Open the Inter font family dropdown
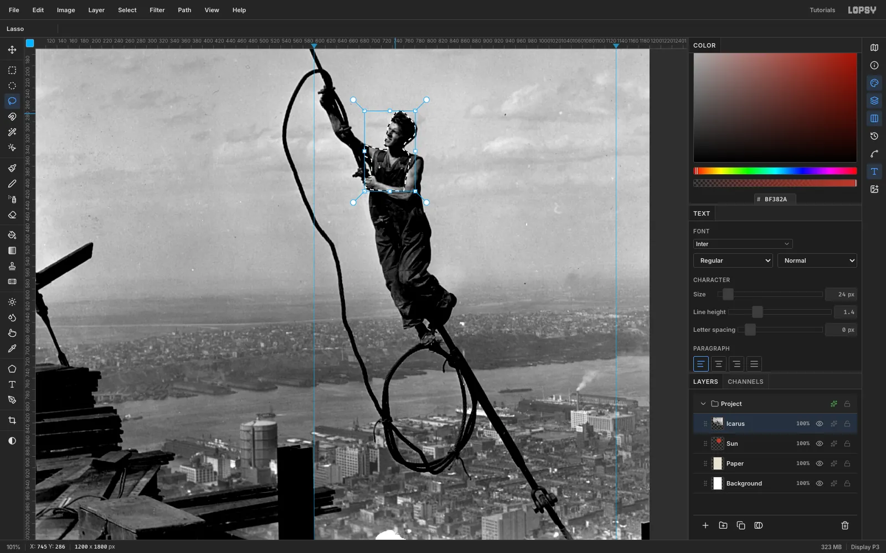This screenshot has height=553, width=886. tap(743, 244)
